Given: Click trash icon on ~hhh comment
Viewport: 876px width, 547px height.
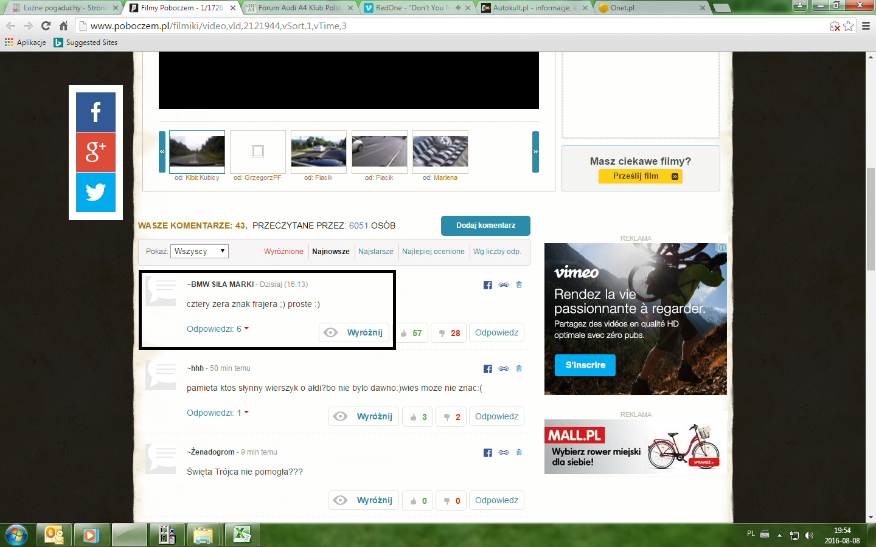Looking at the screenshot, I should (x=519, y=368).
